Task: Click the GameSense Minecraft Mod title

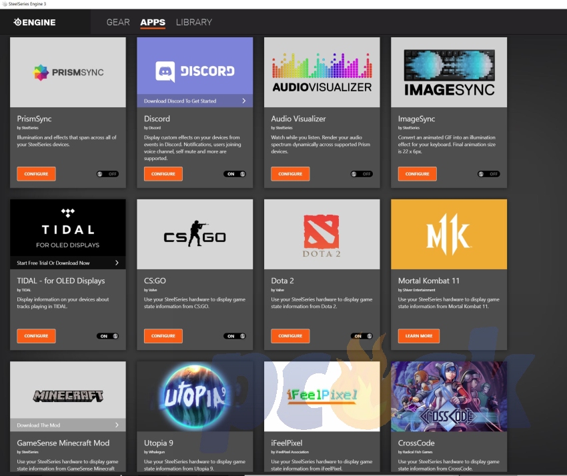Action: click(x=63, y=443)
